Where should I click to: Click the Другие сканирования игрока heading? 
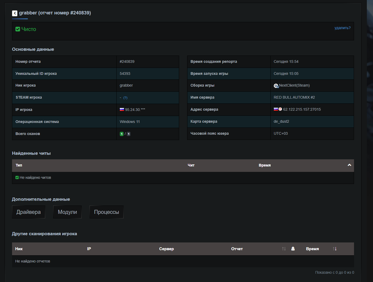[x=44, y=234]
